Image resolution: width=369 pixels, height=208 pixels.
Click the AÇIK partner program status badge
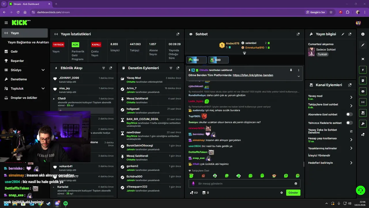coord(76,45)
